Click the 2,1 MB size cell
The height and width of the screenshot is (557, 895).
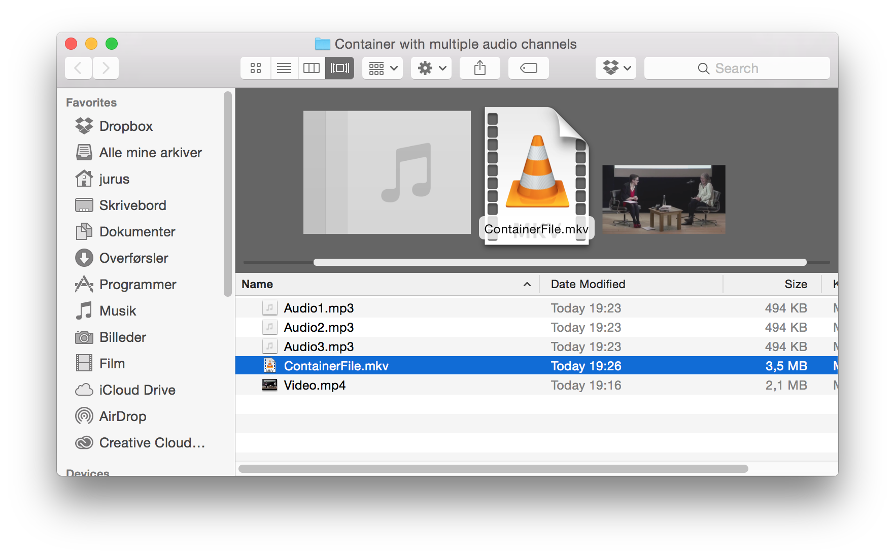click(x=786, y=385)
